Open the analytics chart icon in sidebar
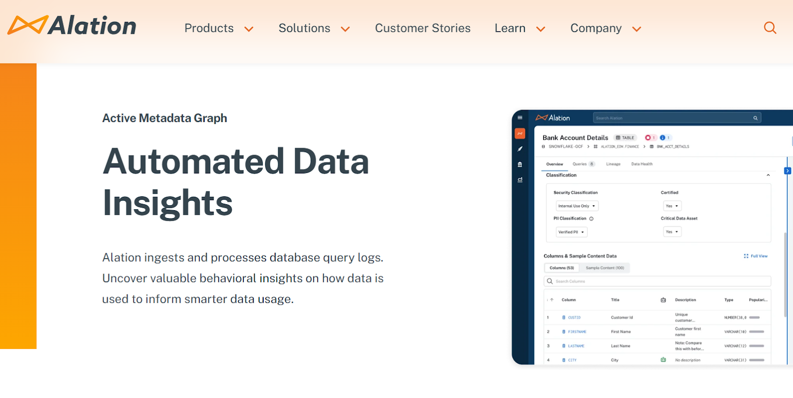The height and width of the screenshot is (398, 793). [520, 180]
